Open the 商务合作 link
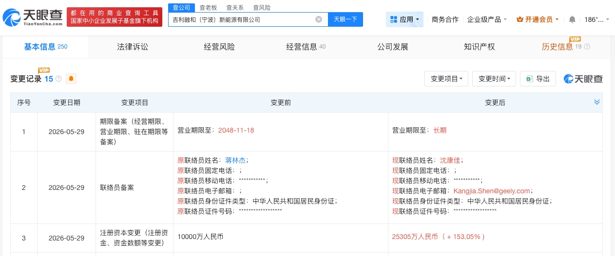 click(x=445, y=19)
